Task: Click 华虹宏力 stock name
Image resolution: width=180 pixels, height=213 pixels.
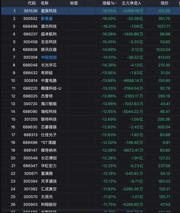Action: (x=49, y=166)
